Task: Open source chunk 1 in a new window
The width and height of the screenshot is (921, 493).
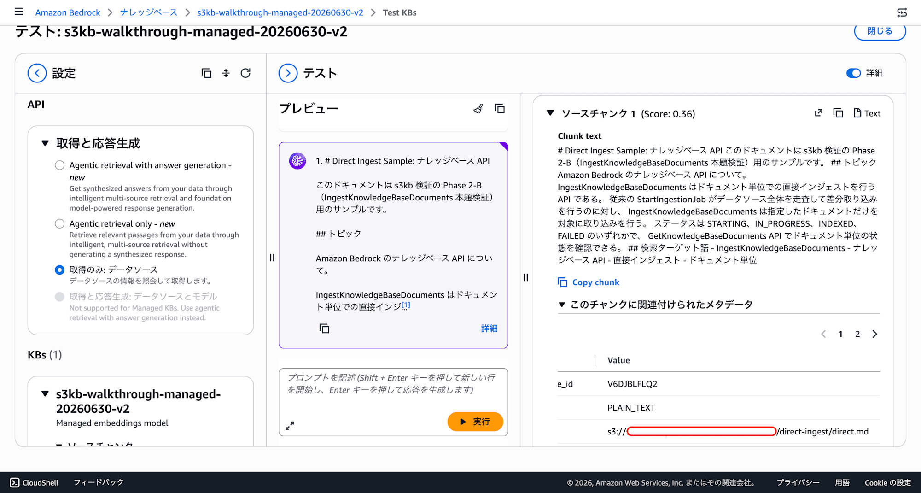Action: [818, 113]
